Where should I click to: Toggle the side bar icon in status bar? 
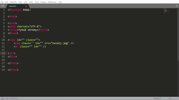pos(3,98)
